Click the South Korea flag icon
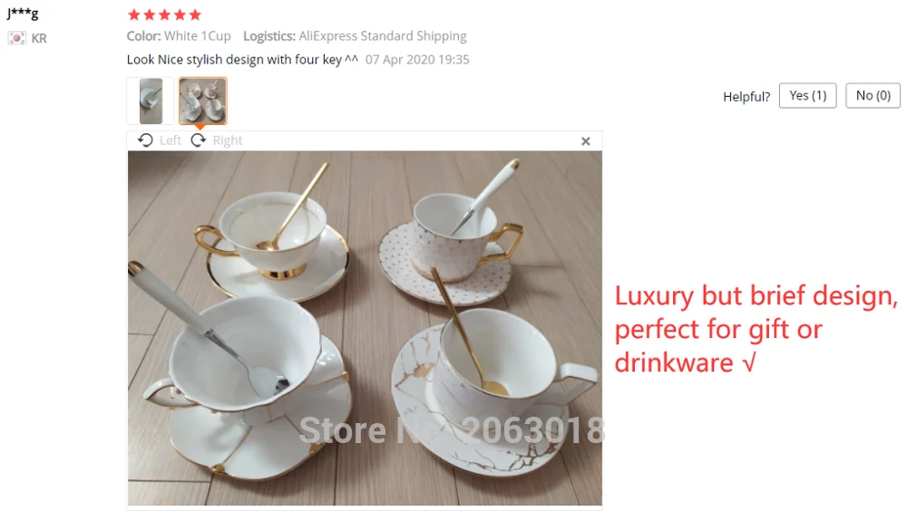Viewport: 907px width, 511px height. point(16,38)
